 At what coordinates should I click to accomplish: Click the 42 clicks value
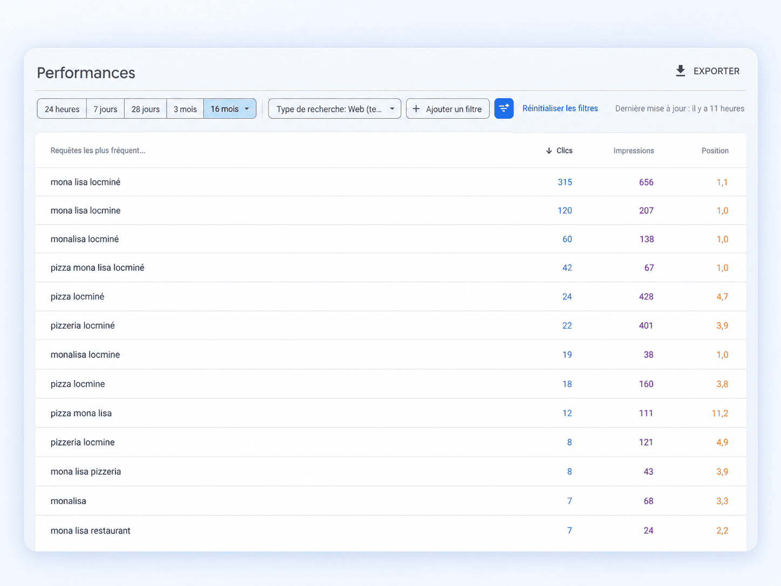coord(567,268)
